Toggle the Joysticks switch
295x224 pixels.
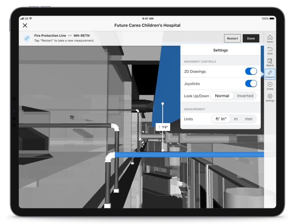pyautogui.click(x=251, y=84)
